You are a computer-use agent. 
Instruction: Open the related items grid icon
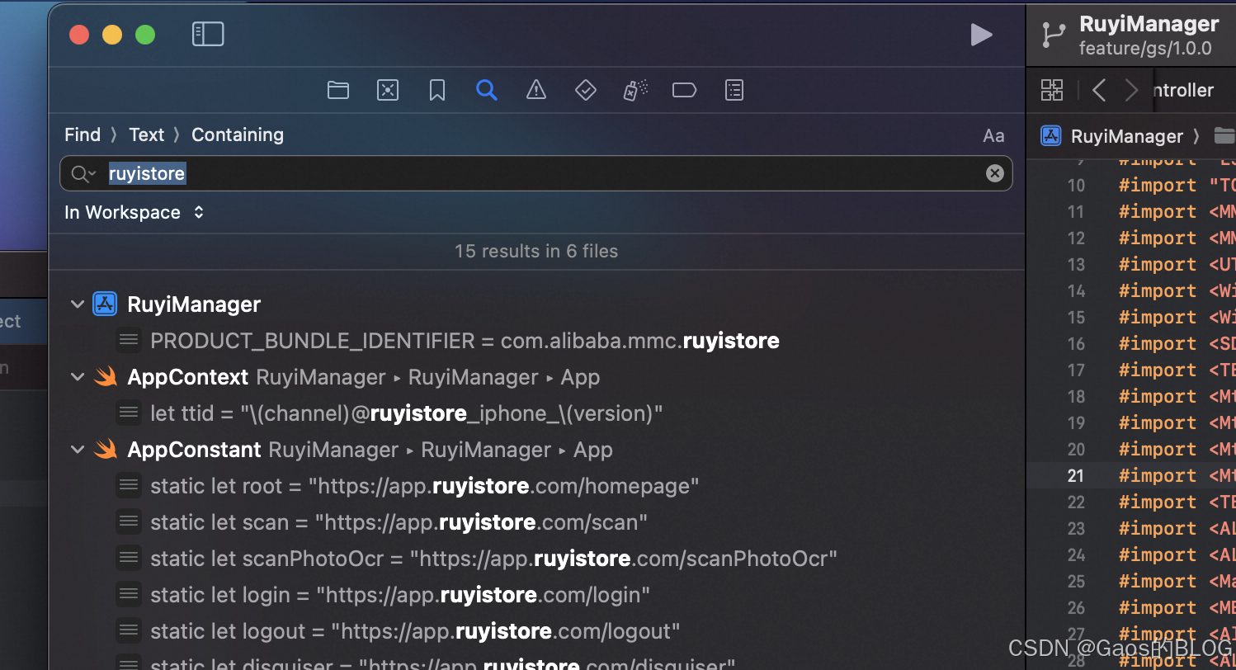[x=1052, y=90]
